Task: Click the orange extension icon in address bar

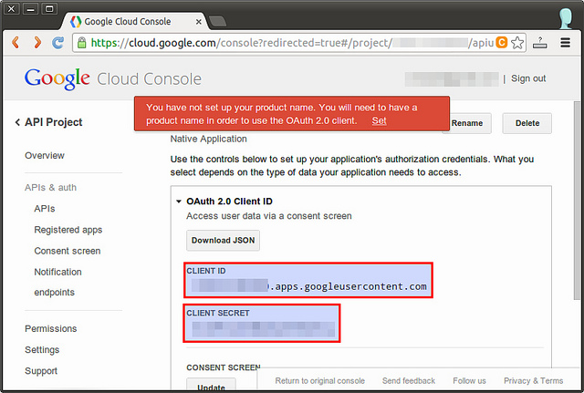Action: pyautogui.click(x=501, y=43)
